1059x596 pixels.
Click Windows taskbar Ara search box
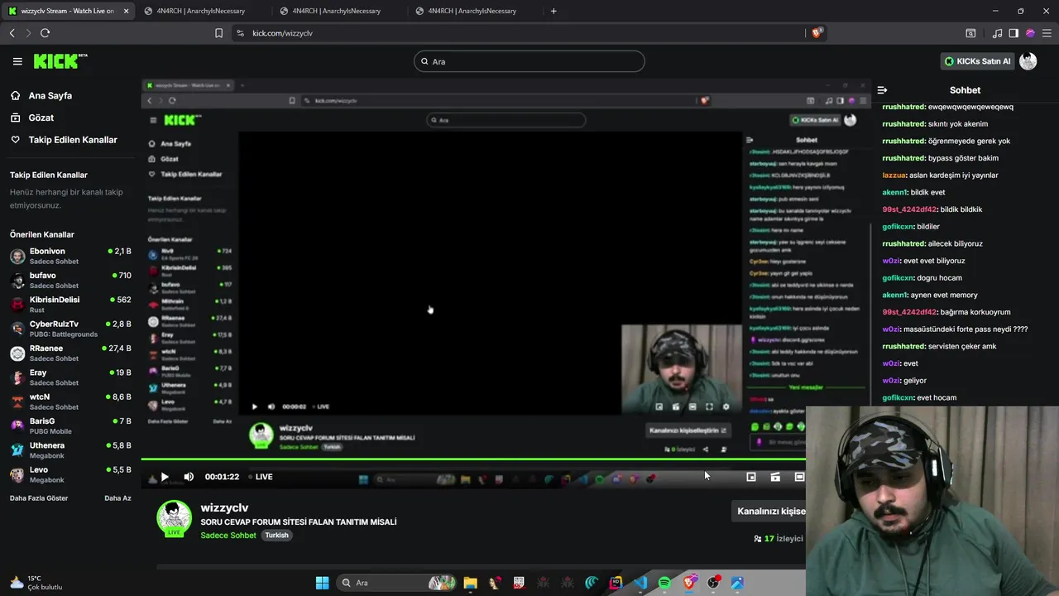397,583
